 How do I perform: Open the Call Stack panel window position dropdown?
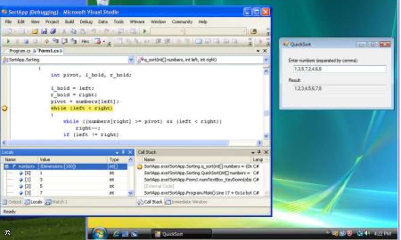click(253, 152)
